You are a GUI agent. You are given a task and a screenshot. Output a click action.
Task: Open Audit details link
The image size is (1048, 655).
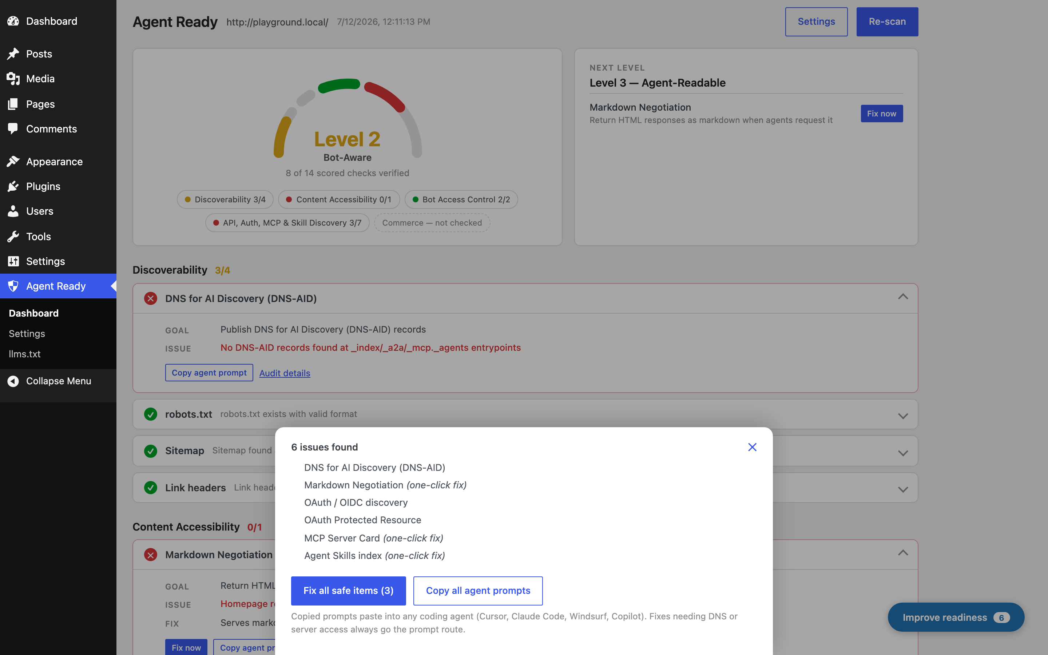coord(285,373)
